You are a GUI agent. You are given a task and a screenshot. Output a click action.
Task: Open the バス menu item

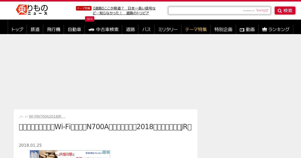tap(146, 29)
